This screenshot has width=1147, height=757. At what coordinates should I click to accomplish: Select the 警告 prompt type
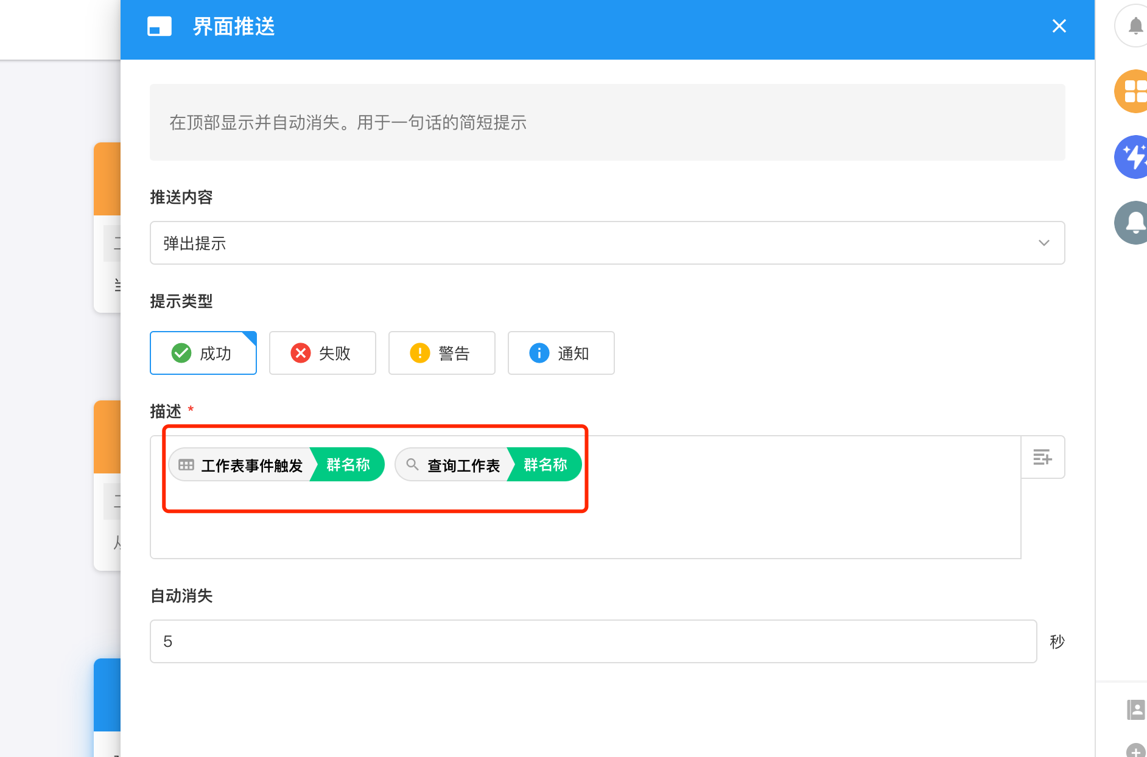[x=442, y=353]
